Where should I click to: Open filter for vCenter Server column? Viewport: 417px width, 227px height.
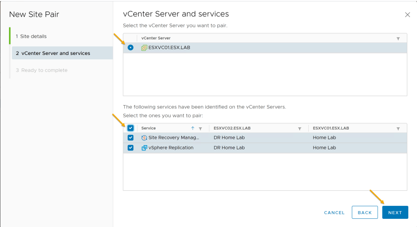coord(398,39)
